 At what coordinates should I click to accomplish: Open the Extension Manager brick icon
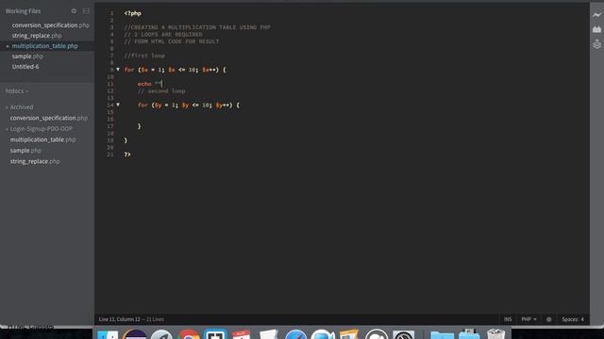click(596, 29)
